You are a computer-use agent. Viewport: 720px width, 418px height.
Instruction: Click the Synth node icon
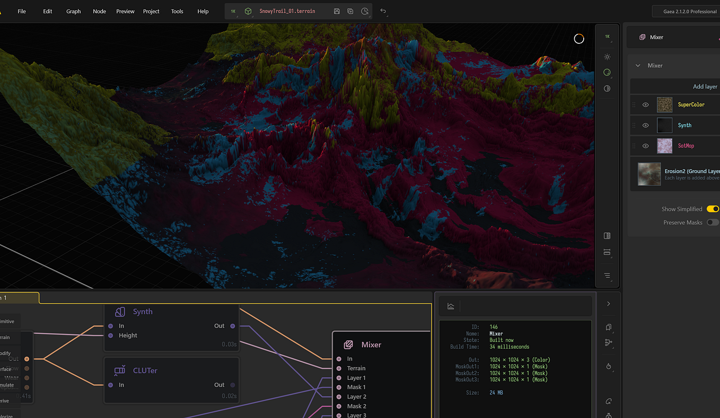tap(120, 312)
